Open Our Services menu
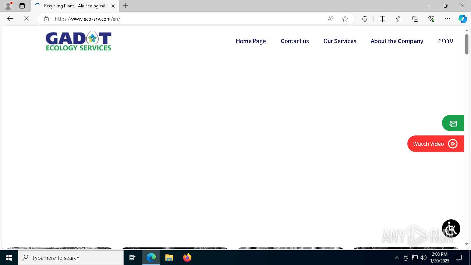This screenshot has height=265, width=471. (340, 41)
